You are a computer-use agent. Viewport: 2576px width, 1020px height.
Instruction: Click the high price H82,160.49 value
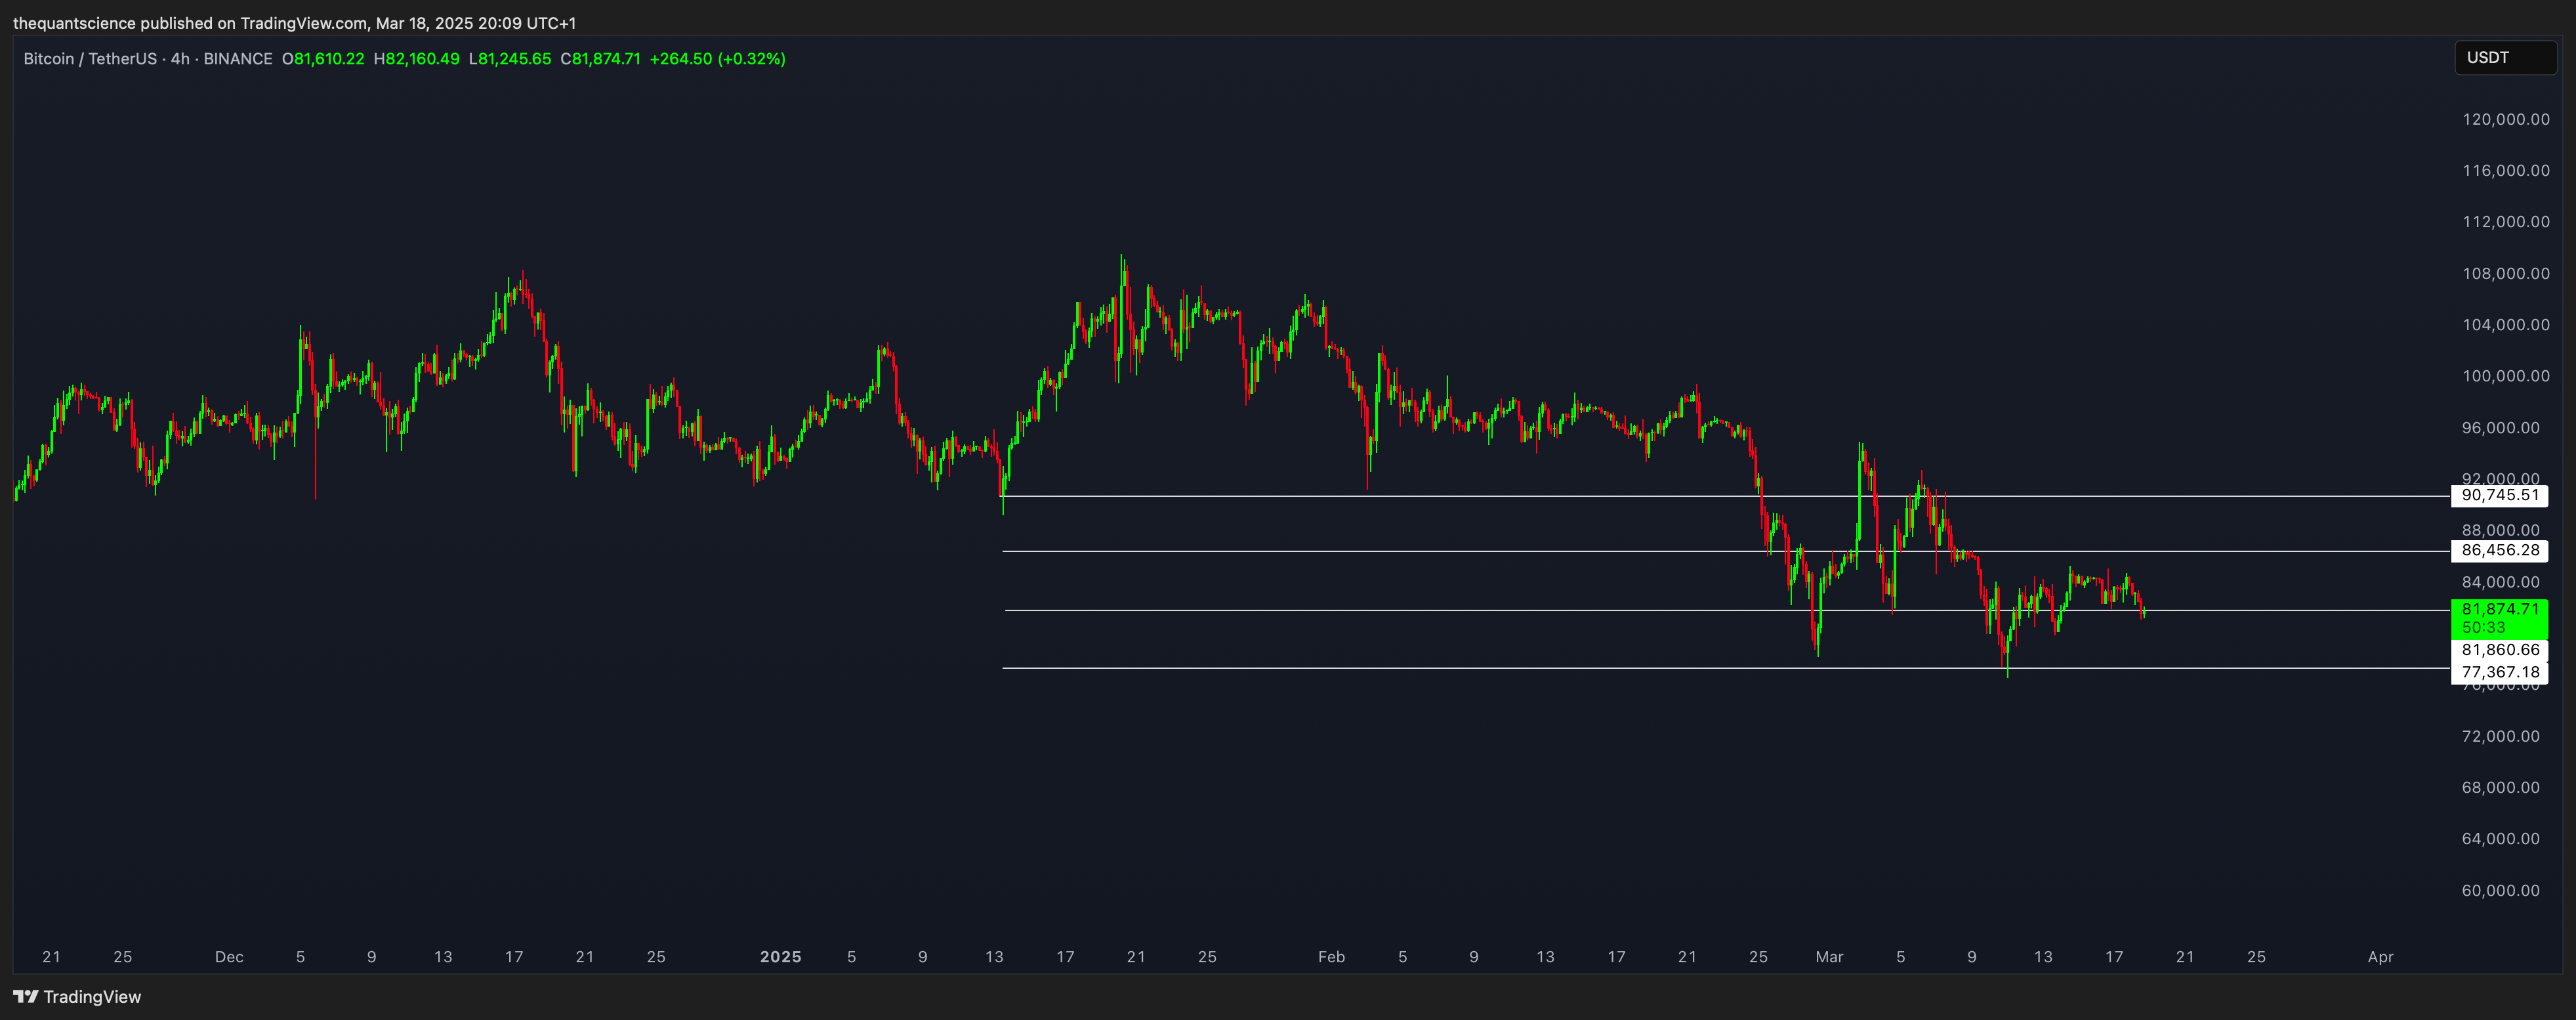[417, 59]
